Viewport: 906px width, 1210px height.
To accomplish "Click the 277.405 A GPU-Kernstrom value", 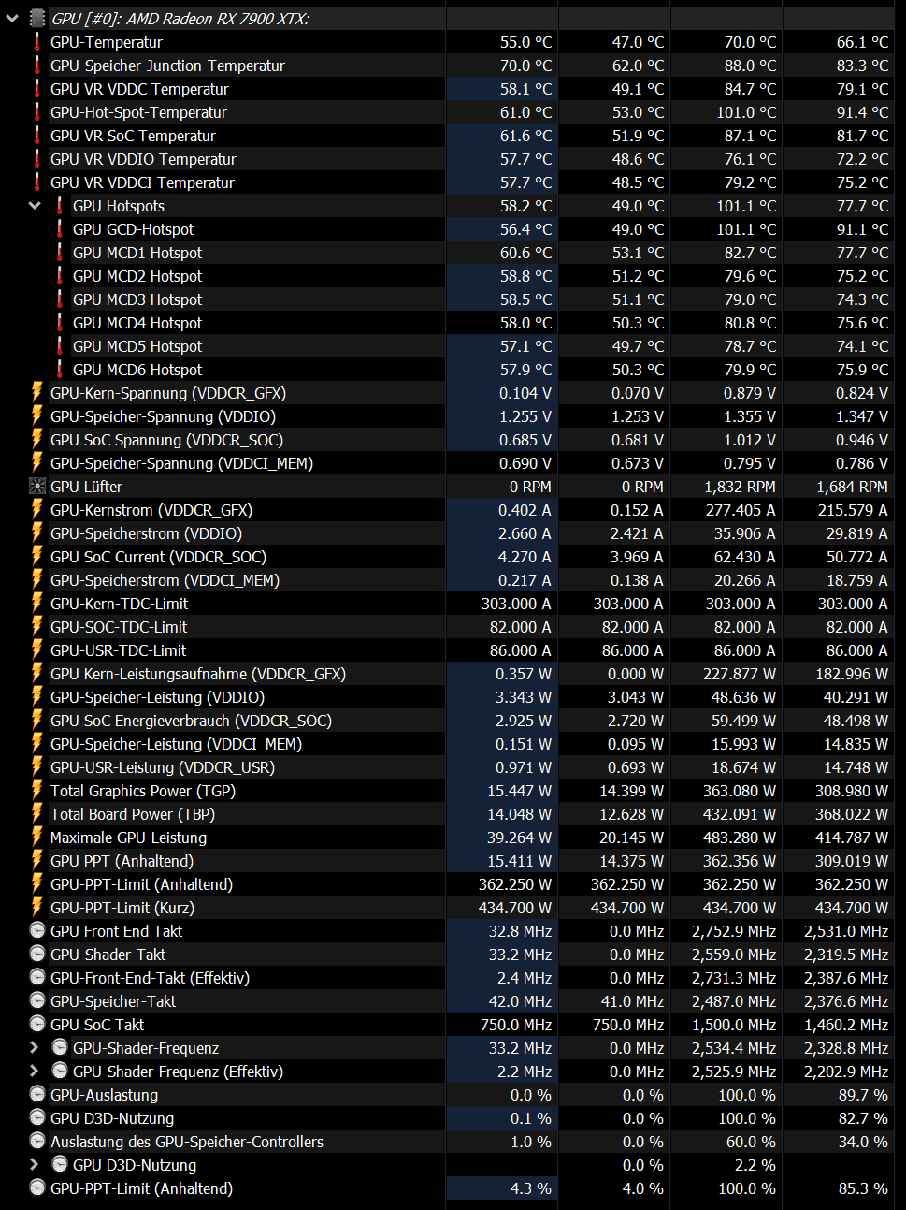I will point(741,510).
